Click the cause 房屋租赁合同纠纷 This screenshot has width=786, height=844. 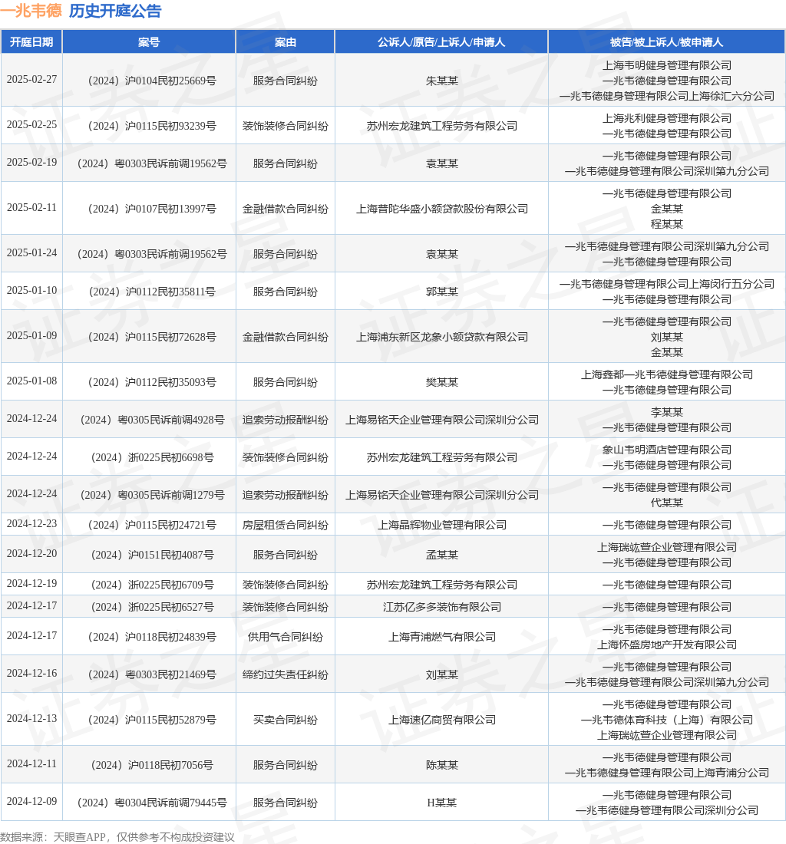coord(286,526)
